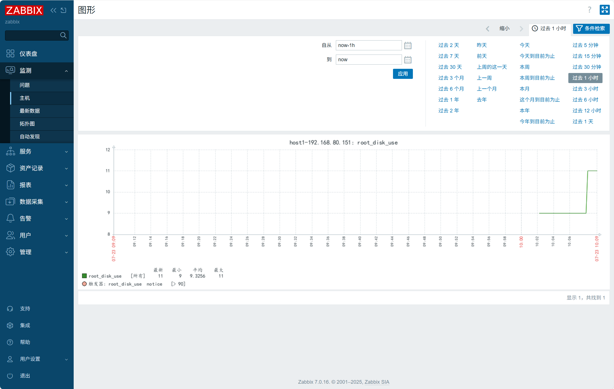
Task: Select the 过去 5 分钟 time range
Action: point(585,45)
